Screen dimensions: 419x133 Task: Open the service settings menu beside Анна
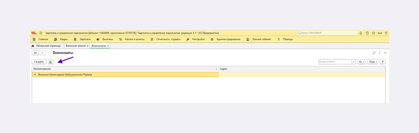[x=386, y=33]
